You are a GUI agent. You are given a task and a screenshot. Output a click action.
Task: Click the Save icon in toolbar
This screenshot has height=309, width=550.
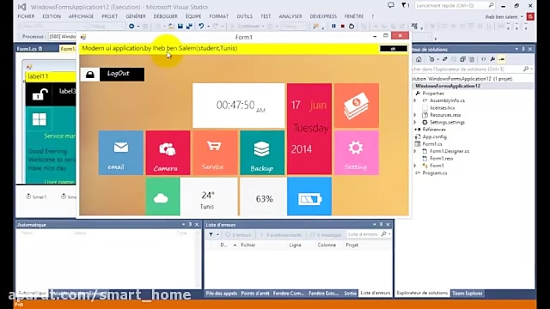(x=180, y=26)
